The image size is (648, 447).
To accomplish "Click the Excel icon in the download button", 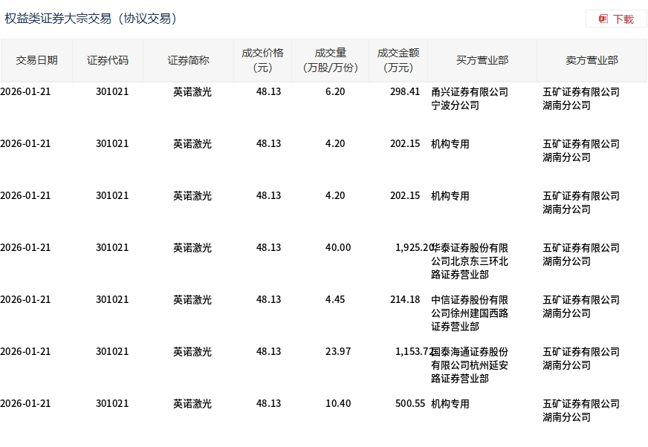I will point(603,19).
